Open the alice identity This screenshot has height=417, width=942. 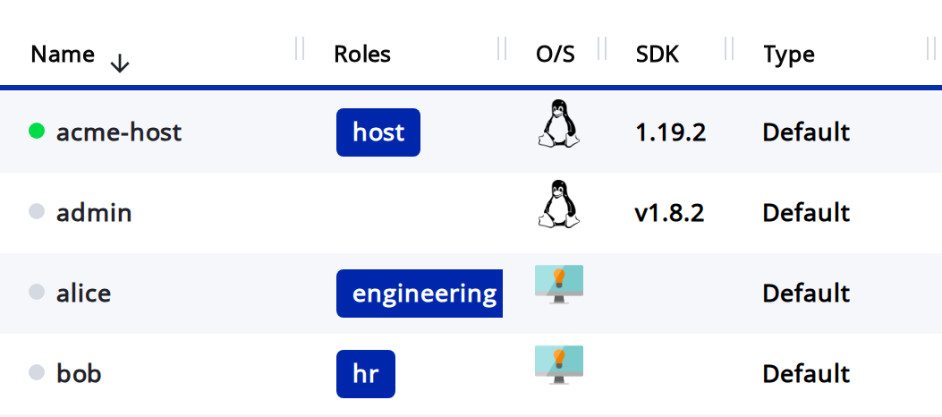coord(83,293)
